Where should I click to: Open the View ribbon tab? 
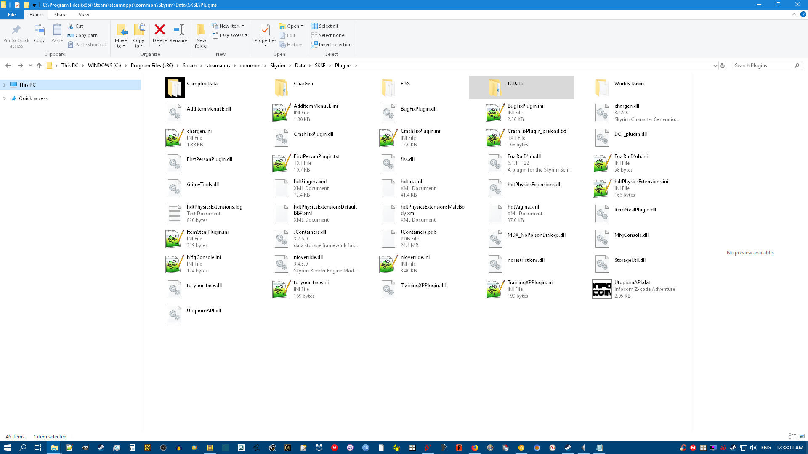pos(84,15)
